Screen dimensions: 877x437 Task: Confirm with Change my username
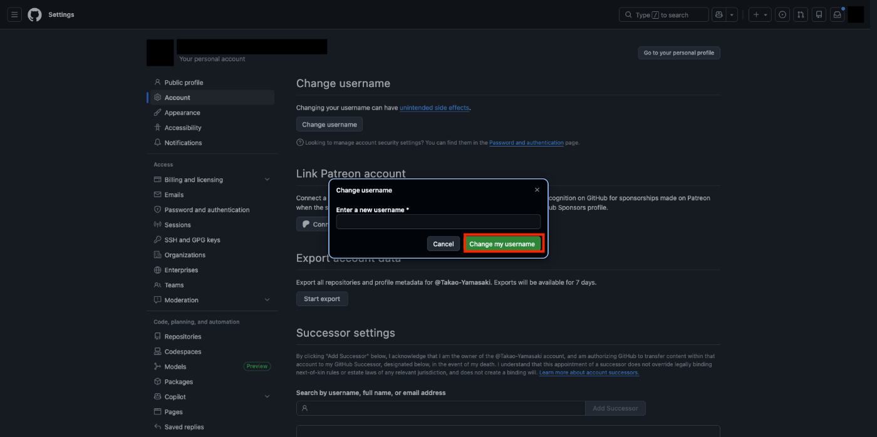click(x=502, y=244)
